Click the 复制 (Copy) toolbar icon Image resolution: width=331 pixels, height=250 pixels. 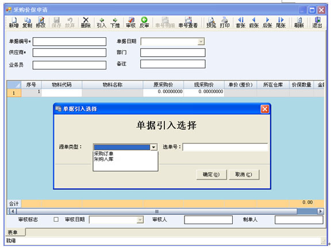(27, 22)
